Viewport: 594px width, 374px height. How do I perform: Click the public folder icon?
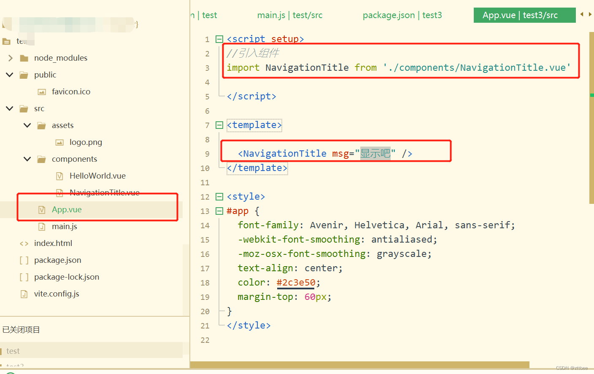(24, 75)
